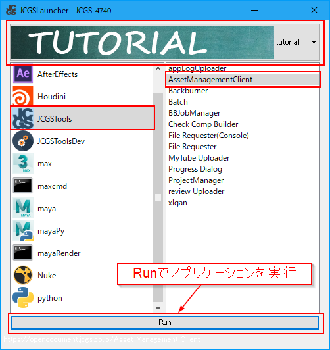Click the JCGSToolsDev gear icon
The image size is (330, 350).
pyautogui.click(x=23, y=141)
